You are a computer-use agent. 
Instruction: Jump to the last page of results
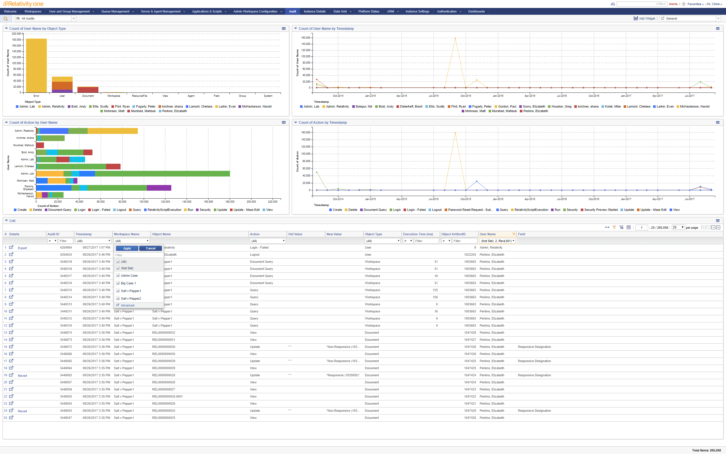click(718, 227)
